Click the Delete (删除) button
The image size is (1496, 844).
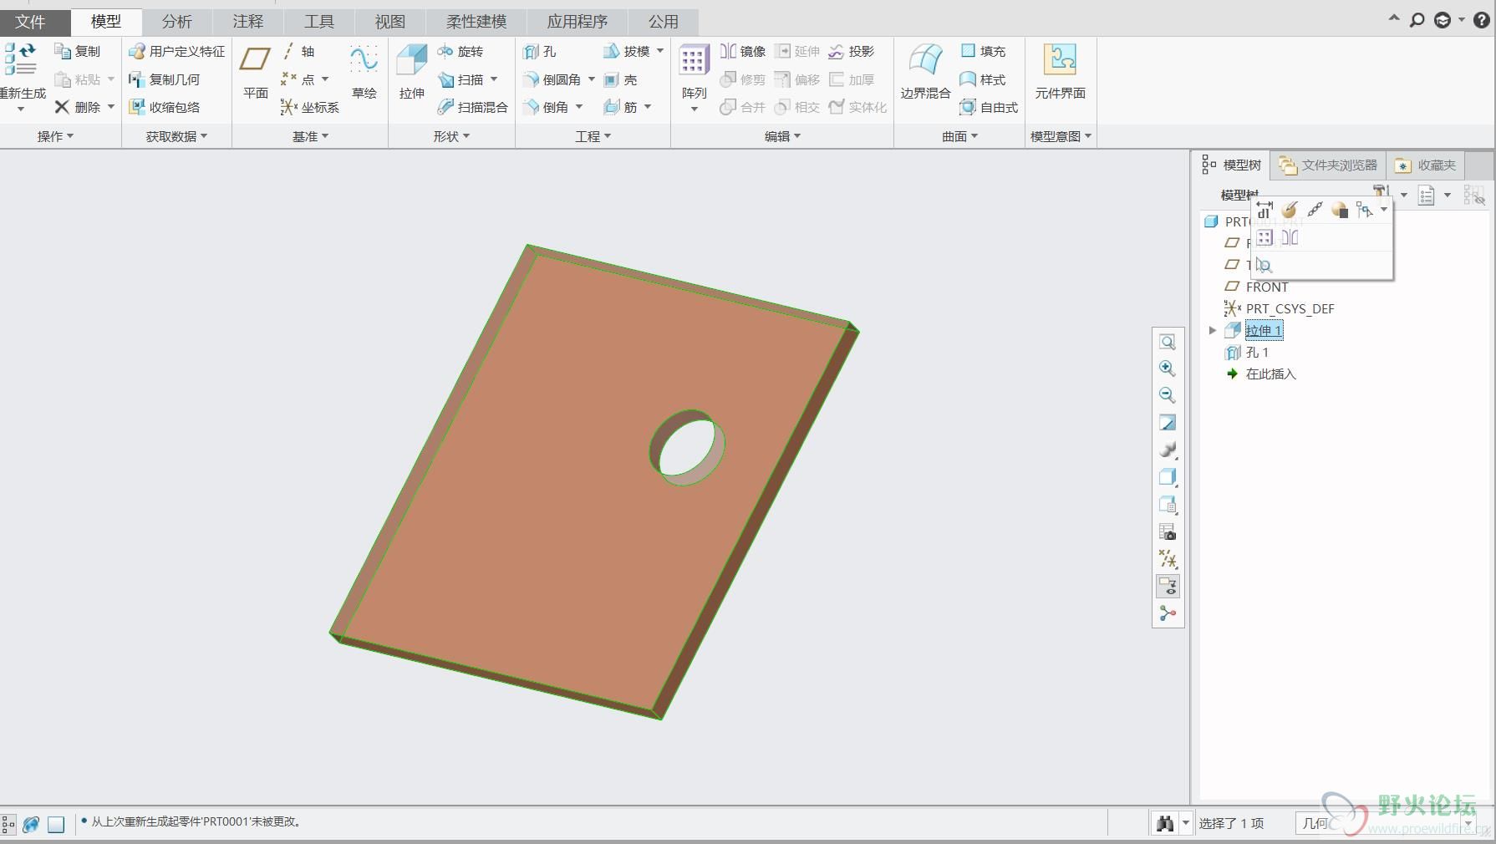pyautogui.click(x=84, y=107)
